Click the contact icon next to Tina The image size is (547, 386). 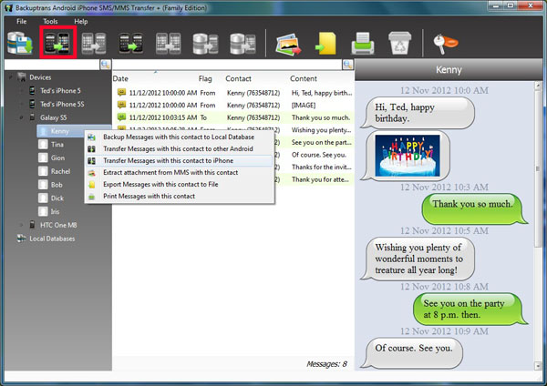[43, 144]
